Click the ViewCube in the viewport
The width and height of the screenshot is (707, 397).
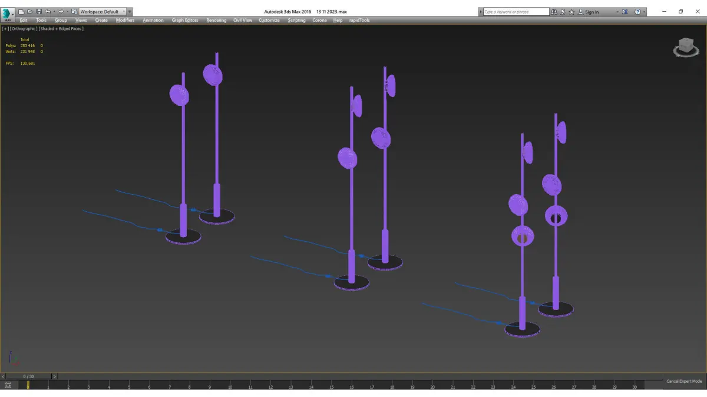(686, 47)
